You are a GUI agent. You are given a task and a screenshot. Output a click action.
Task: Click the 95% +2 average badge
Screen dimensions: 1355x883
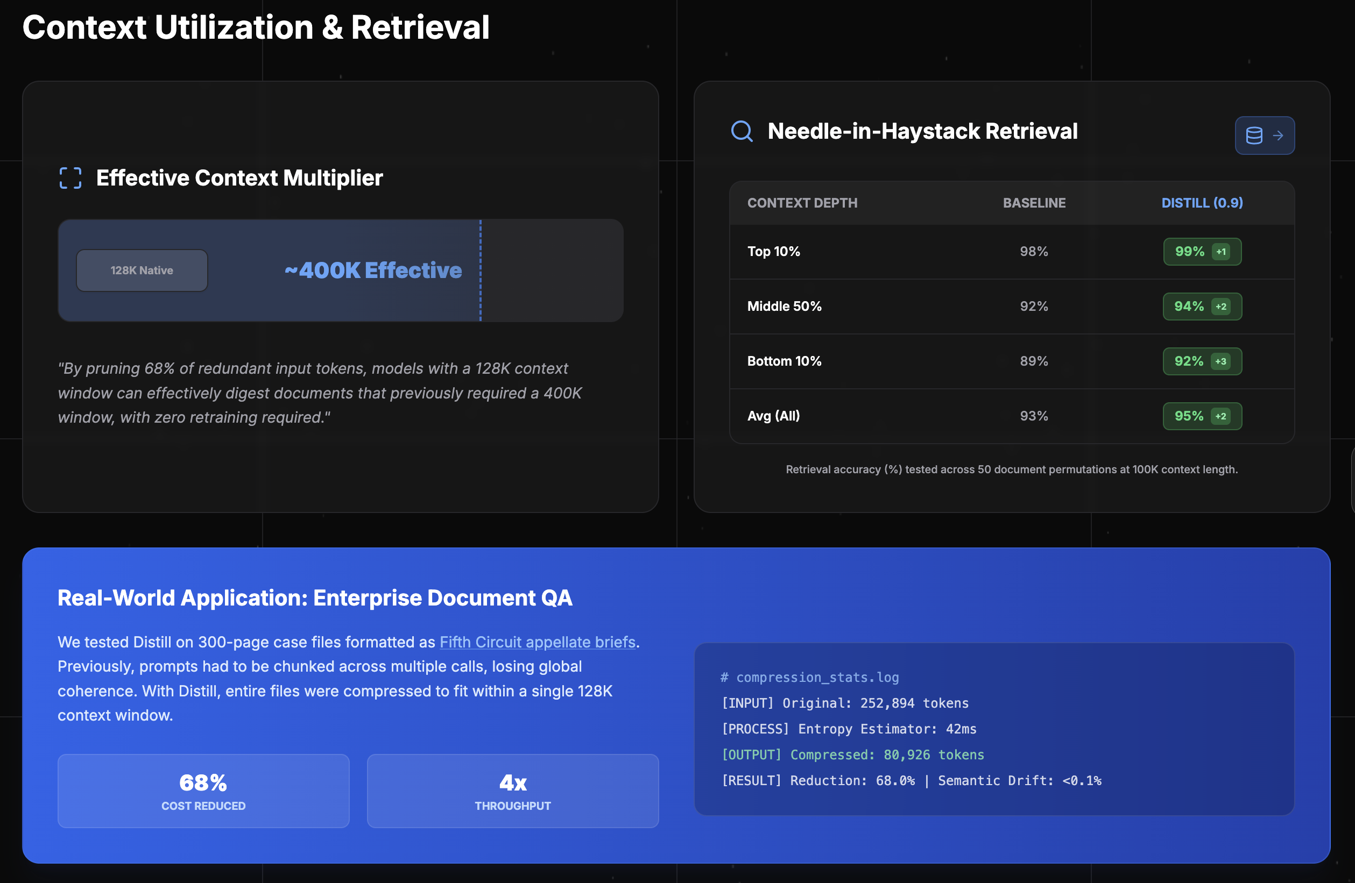pos(1202,416)
